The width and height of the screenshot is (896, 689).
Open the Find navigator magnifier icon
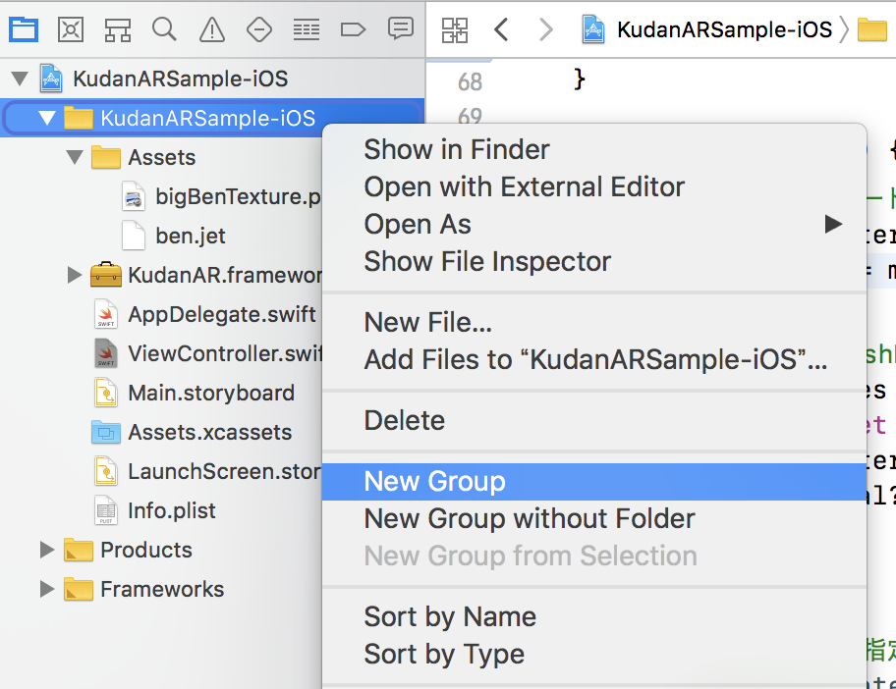(165, 29)
